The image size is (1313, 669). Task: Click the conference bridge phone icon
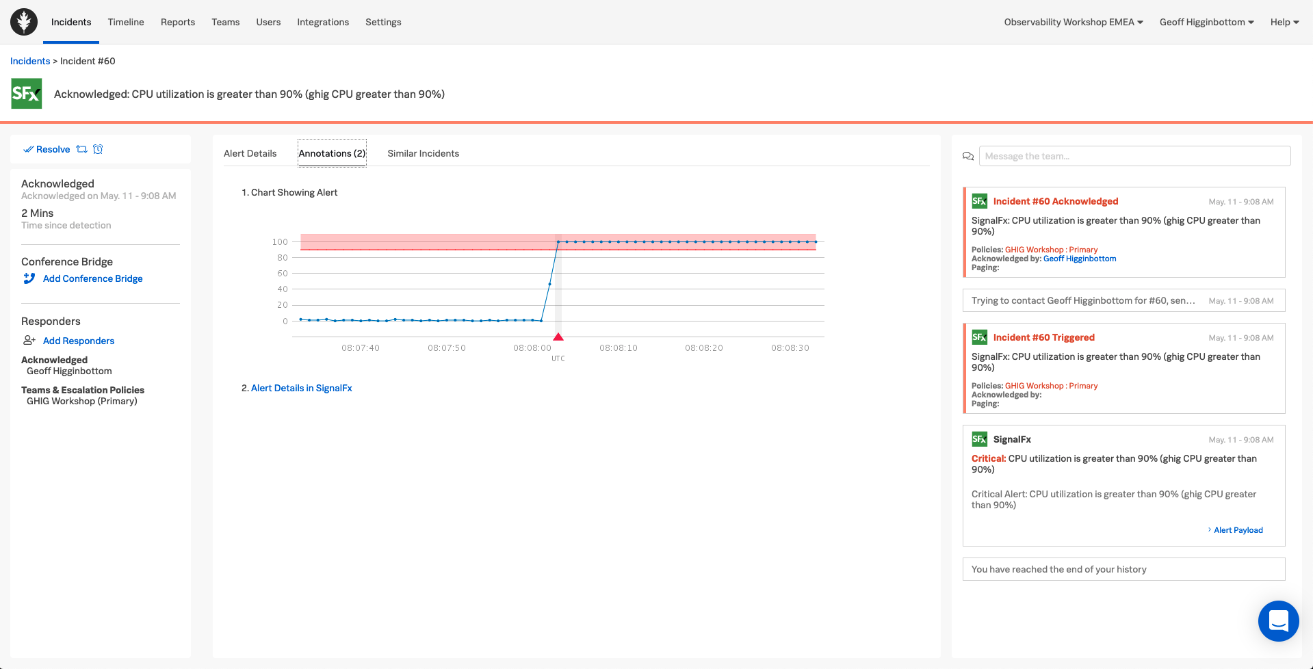tap(29, 278)
